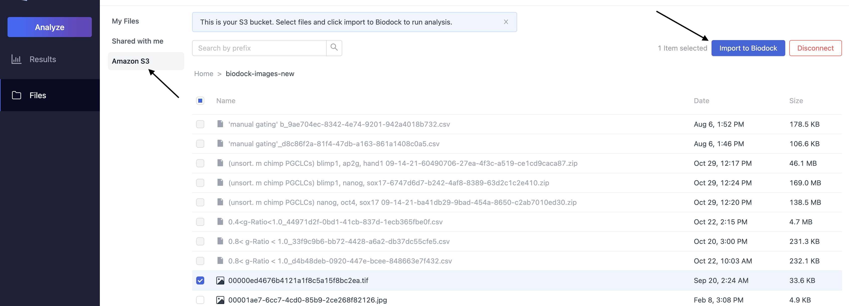Click the search magnifier icon
849x306 pixels.
(334, 48)
